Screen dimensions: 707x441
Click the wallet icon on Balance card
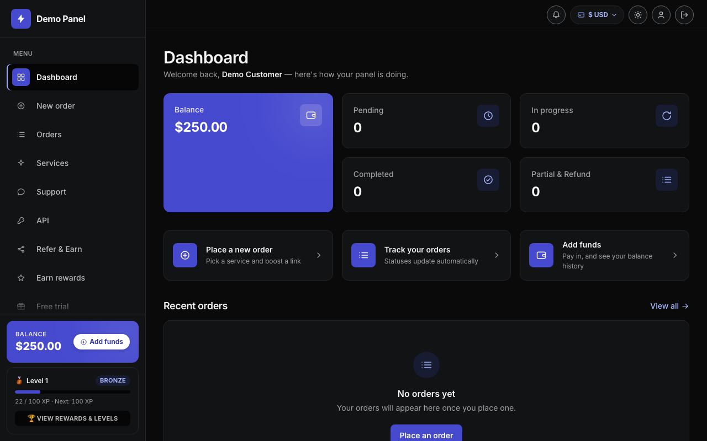point(311,115)
